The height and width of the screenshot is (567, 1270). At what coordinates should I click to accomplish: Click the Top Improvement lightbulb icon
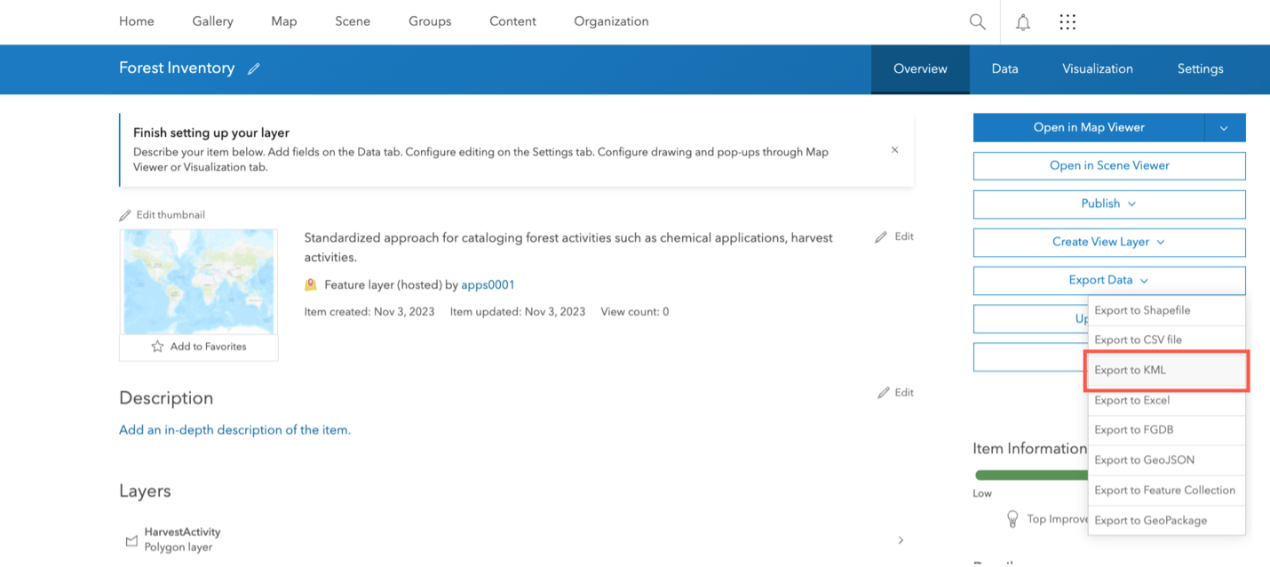pos(1013,518)
